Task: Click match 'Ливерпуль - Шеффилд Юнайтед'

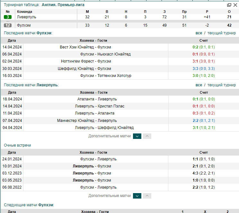Action: point(104,128)
